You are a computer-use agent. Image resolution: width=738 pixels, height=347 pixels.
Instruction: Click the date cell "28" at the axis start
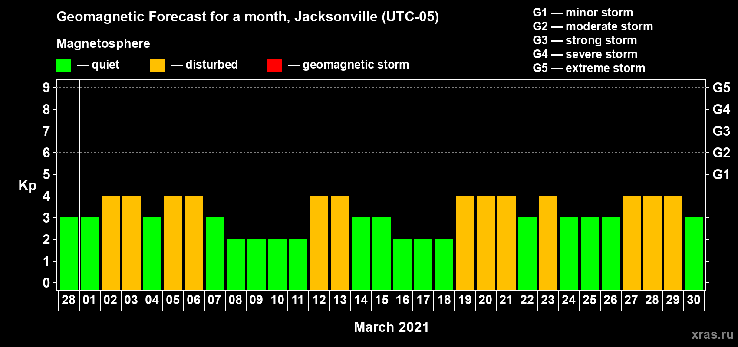click(x=69, y=300)
